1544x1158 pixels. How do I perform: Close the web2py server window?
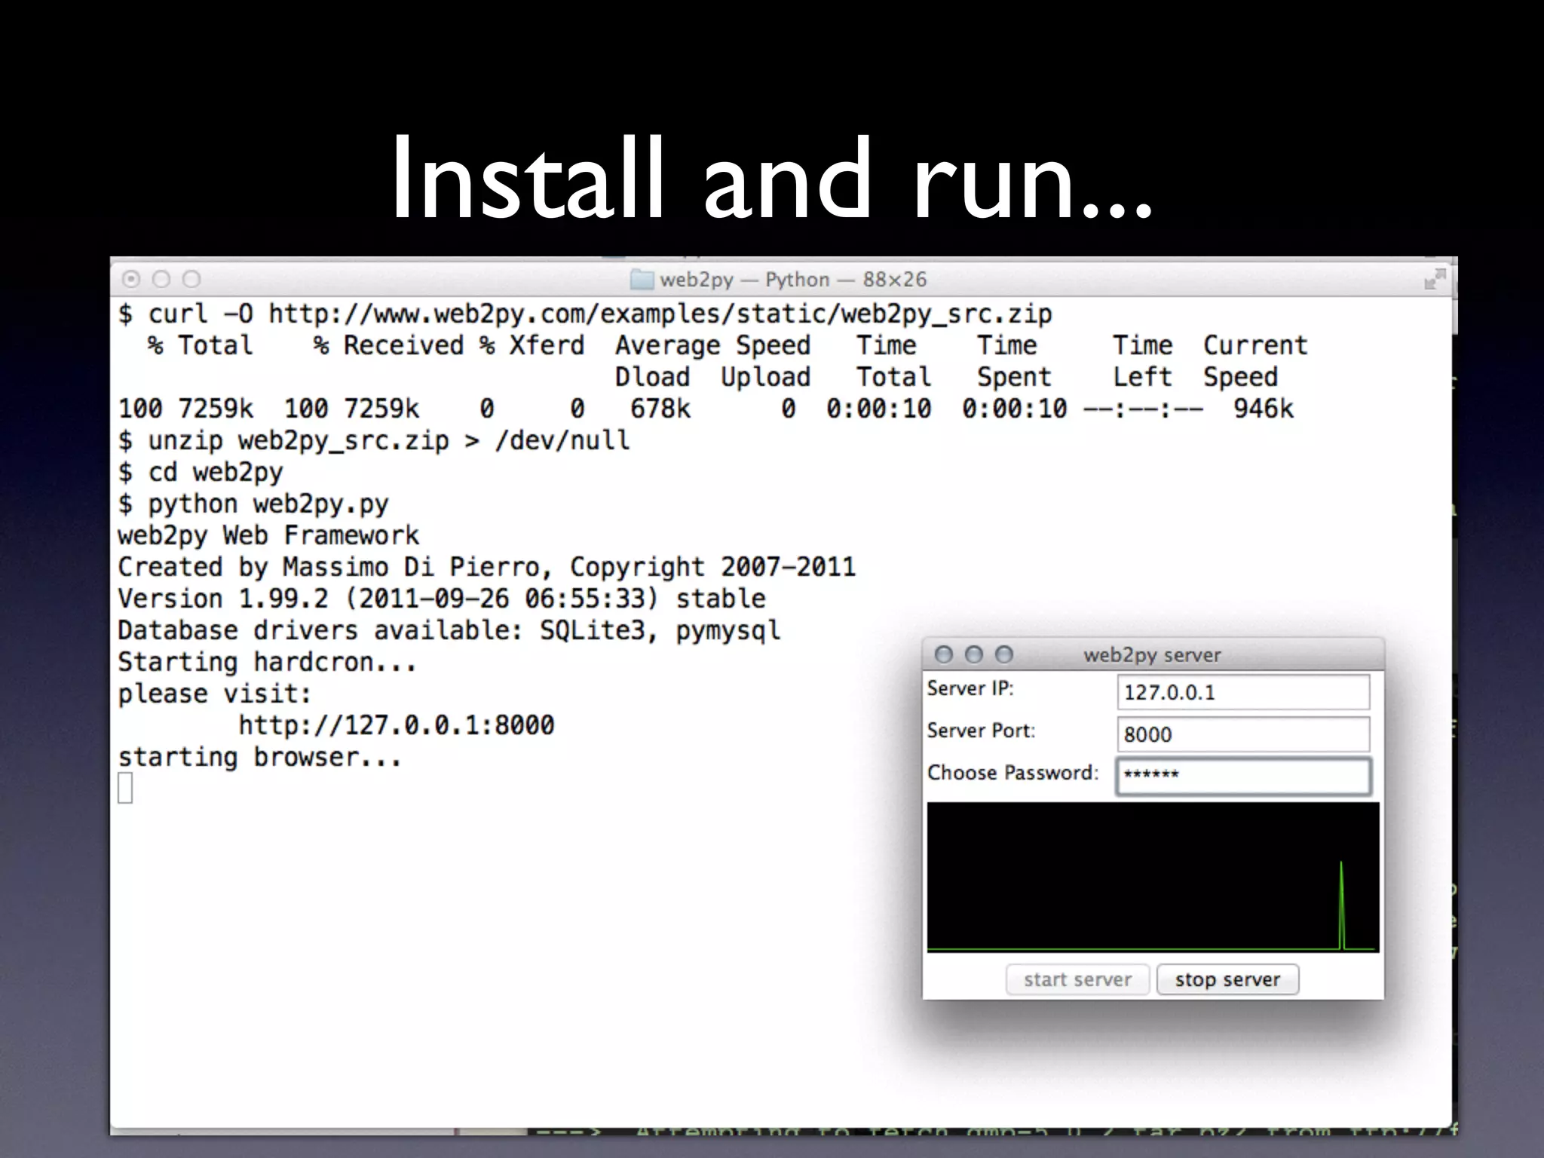point(943,654)
